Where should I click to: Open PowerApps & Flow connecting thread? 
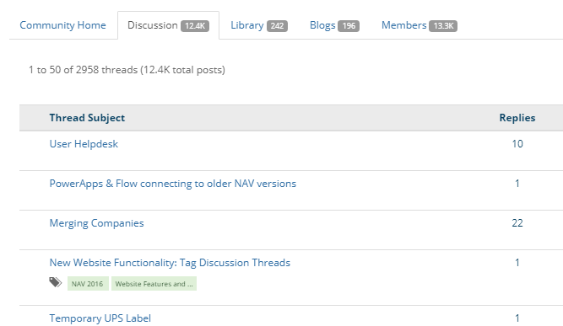173,184
